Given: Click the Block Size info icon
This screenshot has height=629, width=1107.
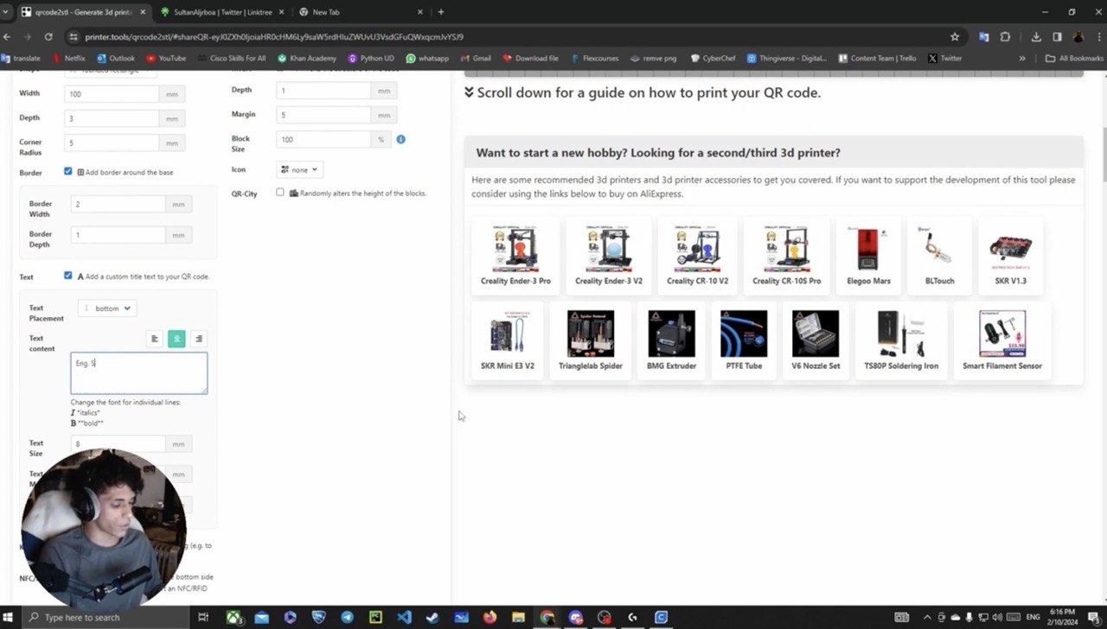Looking at the screenshot, I should tap(400, 139).
